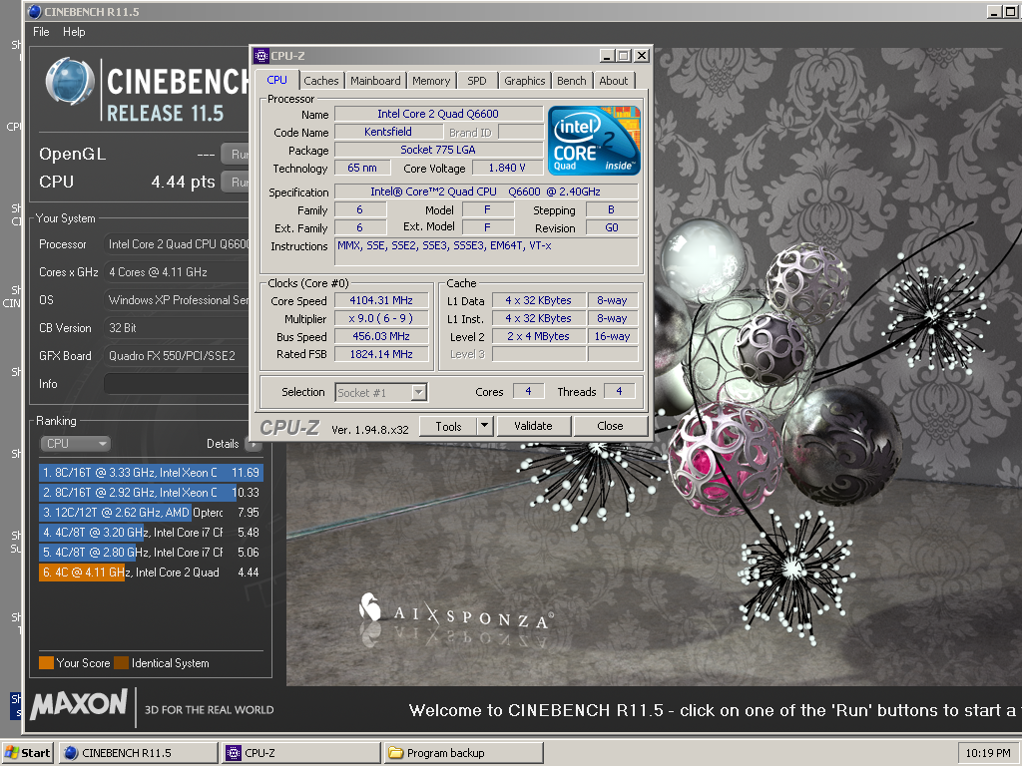
Task: Select ranking row 4C @ 4.11 GHz
Action: (x=151, y=573)
